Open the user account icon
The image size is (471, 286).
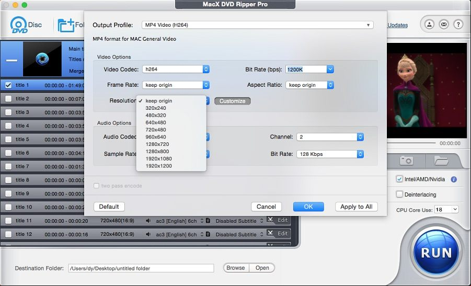(430, 25)
